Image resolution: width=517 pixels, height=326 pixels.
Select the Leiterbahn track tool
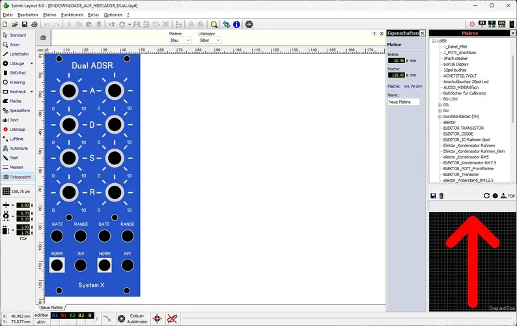pos(16,54)
